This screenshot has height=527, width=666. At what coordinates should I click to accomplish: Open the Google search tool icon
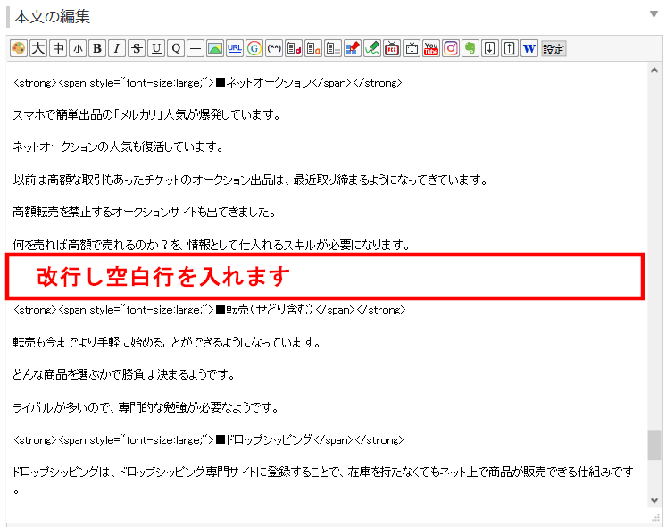254,48
